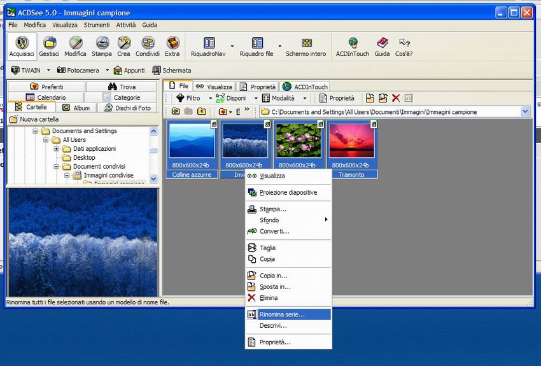Click the Condividi toolbar icon
The width and height of the screenshot is (541, 366).
148,46
